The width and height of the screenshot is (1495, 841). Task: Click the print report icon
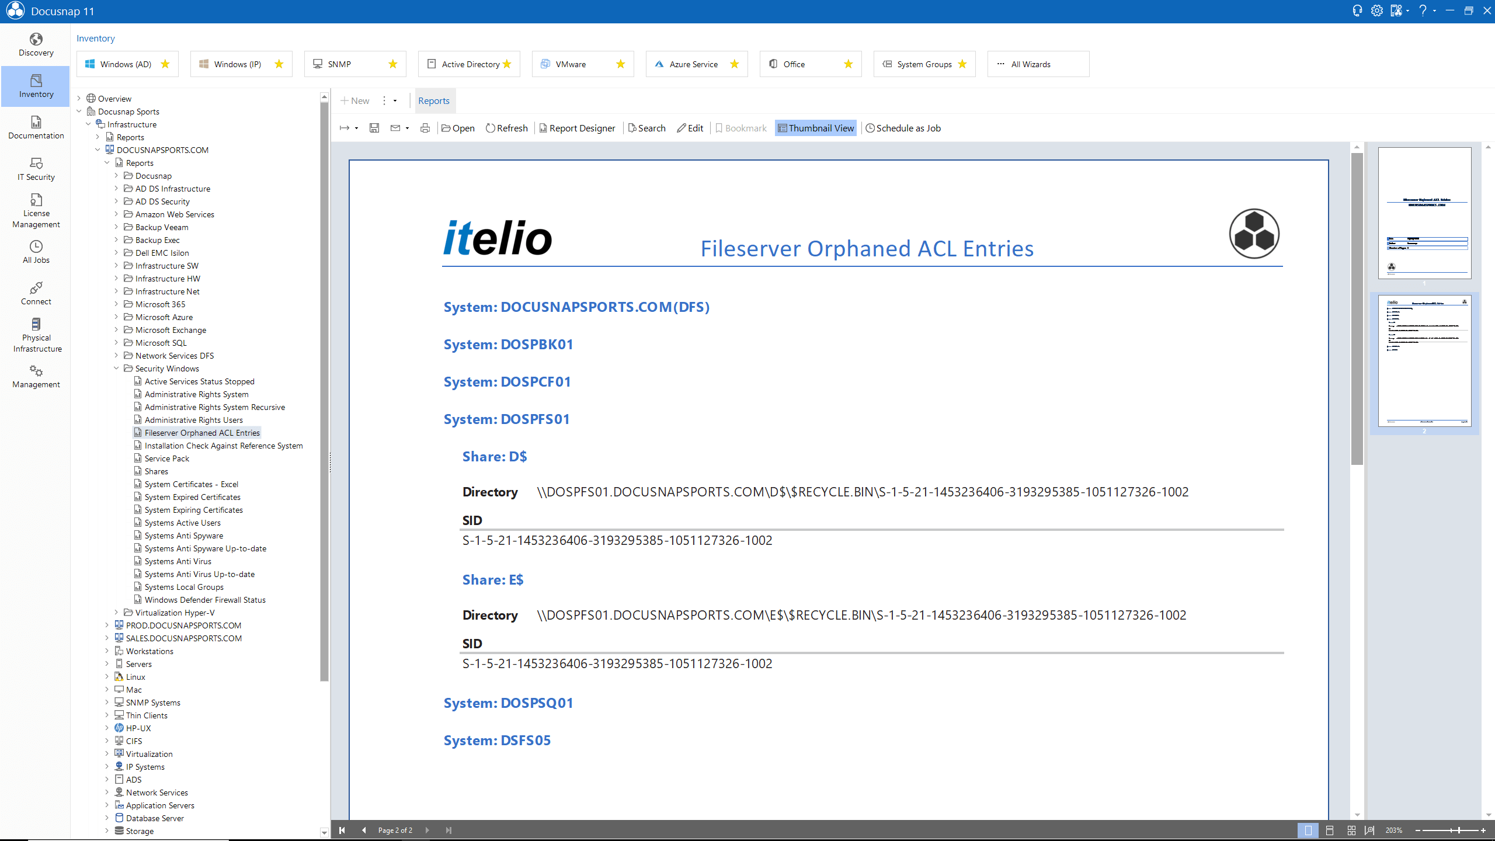(425, 128)
